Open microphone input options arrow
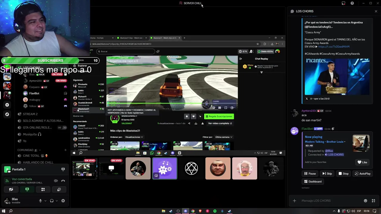 [45, 201]
